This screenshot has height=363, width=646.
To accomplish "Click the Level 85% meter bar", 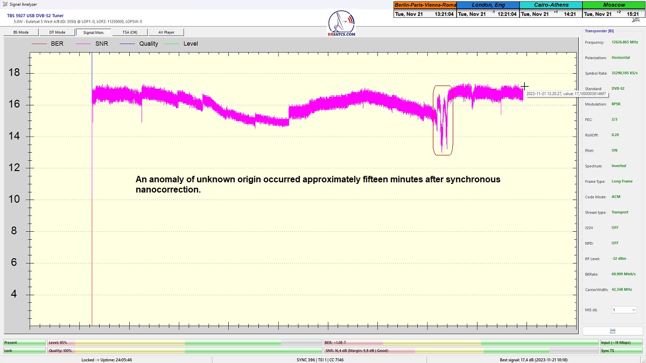I will click(x=184, y=343).
